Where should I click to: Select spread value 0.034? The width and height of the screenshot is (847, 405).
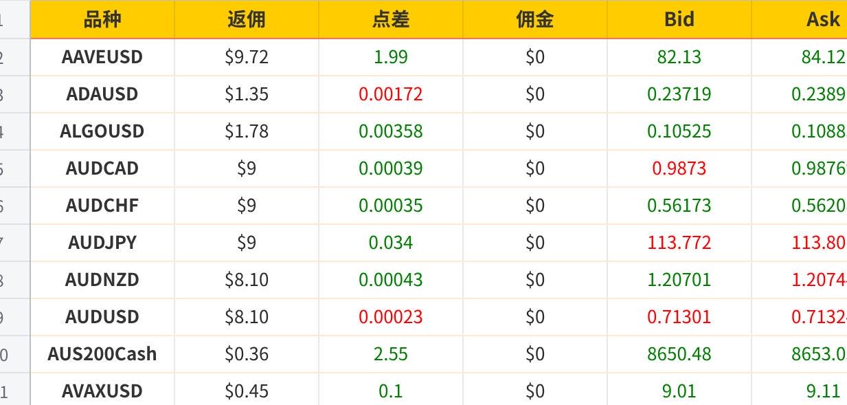coord(391,243)
